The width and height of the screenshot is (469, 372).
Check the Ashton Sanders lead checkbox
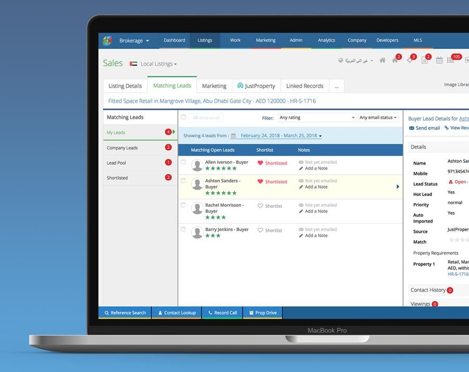coord(183,181)
